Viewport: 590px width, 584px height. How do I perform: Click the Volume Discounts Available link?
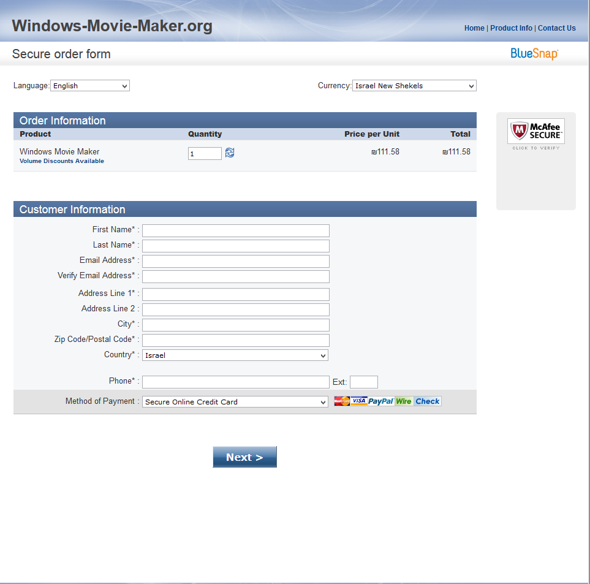pyautogui.click(x=62, y=161)
